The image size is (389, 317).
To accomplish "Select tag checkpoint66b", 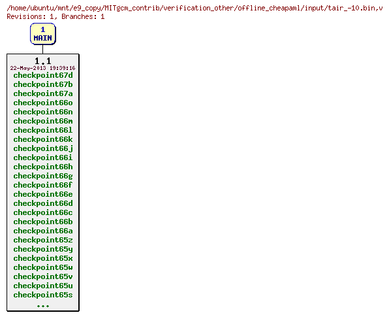I will (43, 222).
